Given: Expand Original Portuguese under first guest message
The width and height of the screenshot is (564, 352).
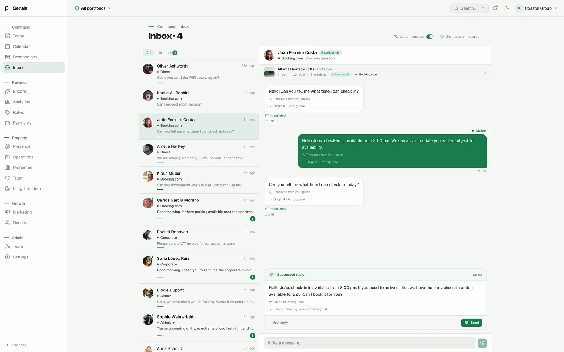Looking at the screenshot, I should (287, 106).
